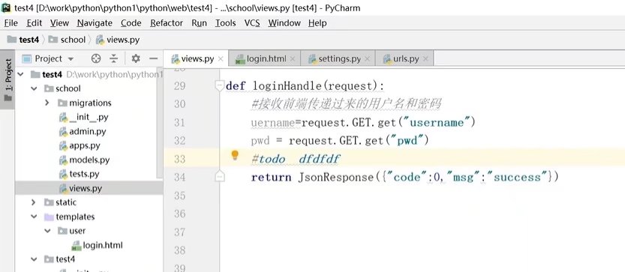Collapse the templates folder

point(34,217)
